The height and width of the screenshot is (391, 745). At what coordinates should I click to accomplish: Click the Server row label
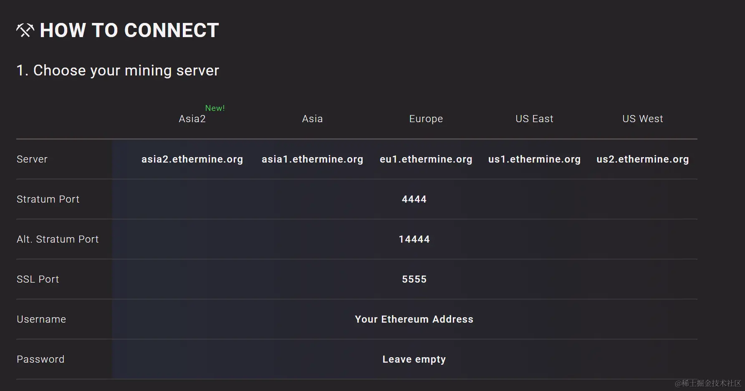click(32, 159)
